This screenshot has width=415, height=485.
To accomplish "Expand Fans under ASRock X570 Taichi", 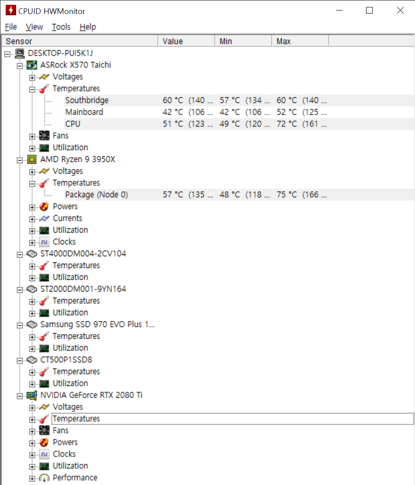I will 32,137.
